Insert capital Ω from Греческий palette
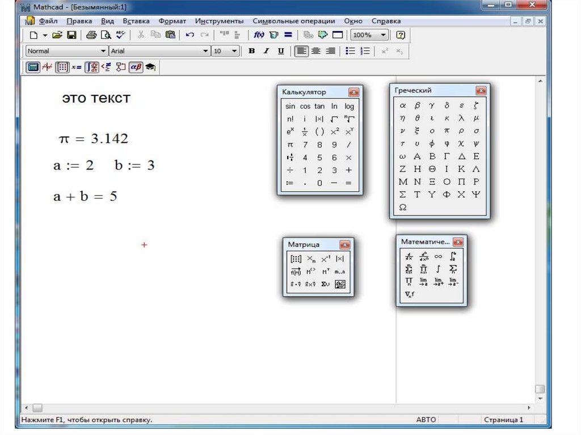581x435 pixels. (403, 207)
